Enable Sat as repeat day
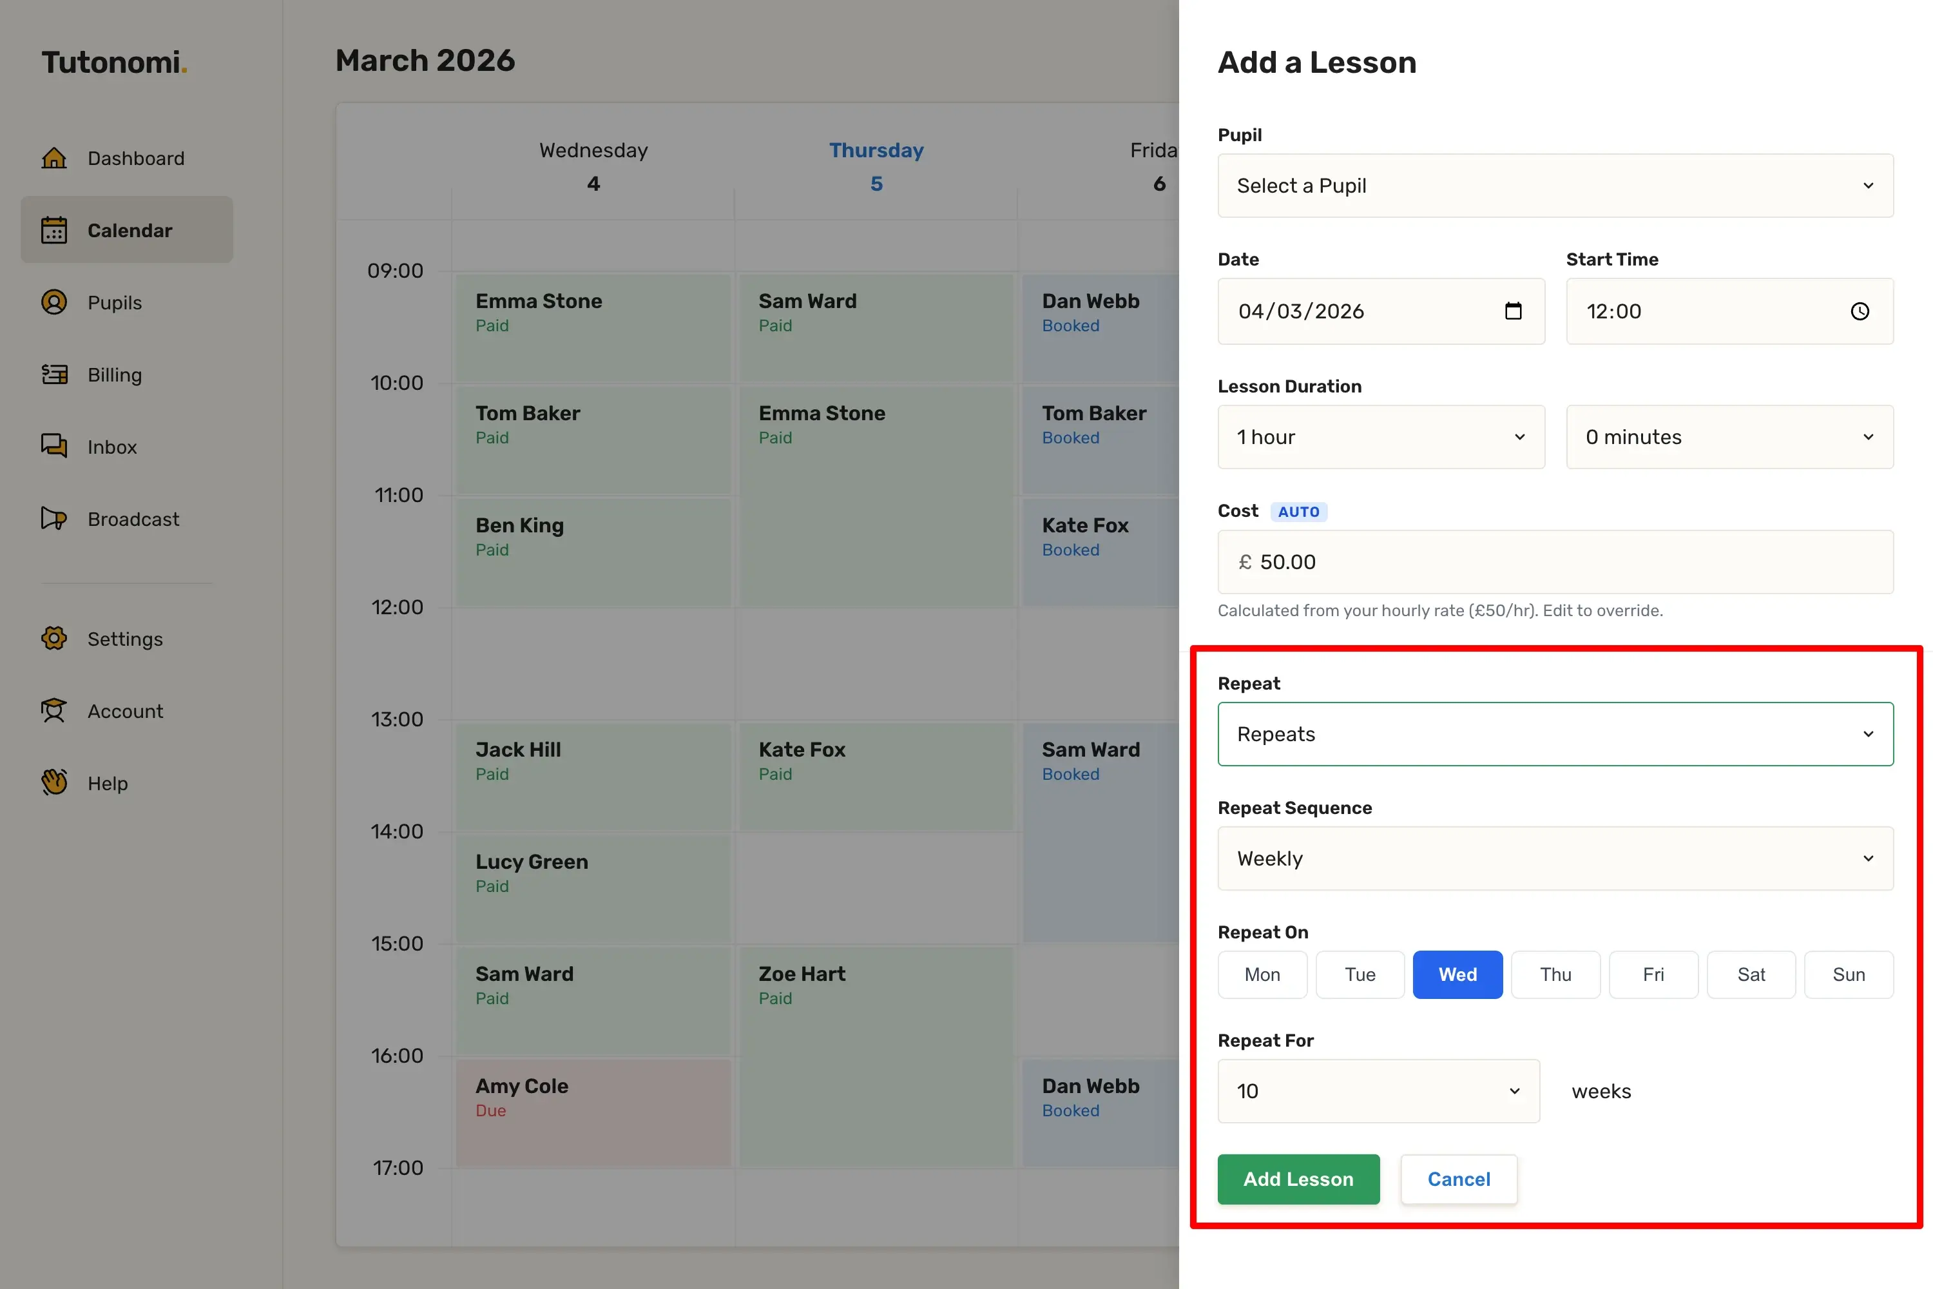The height and width of the screenshot is (1289, 1933). (x=1751, y=974)
